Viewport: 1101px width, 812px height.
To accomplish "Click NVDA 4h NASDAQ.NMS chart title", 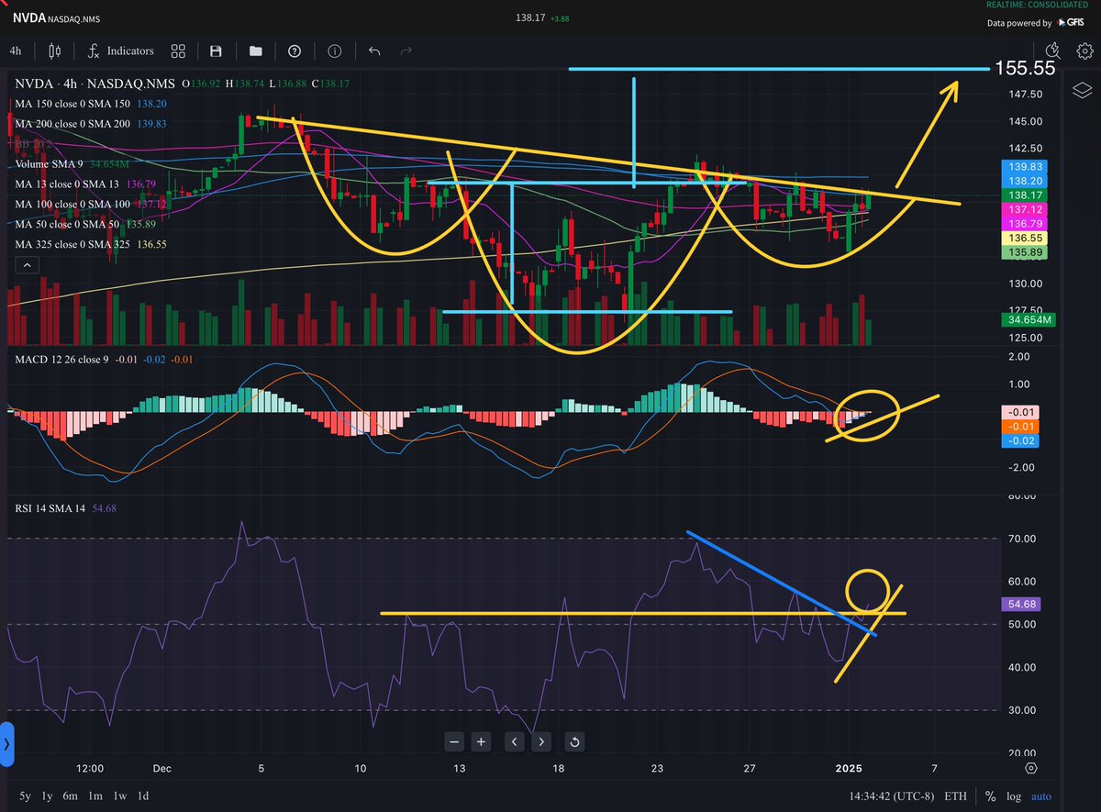I will pyautogui.click(x=95, y=83).
